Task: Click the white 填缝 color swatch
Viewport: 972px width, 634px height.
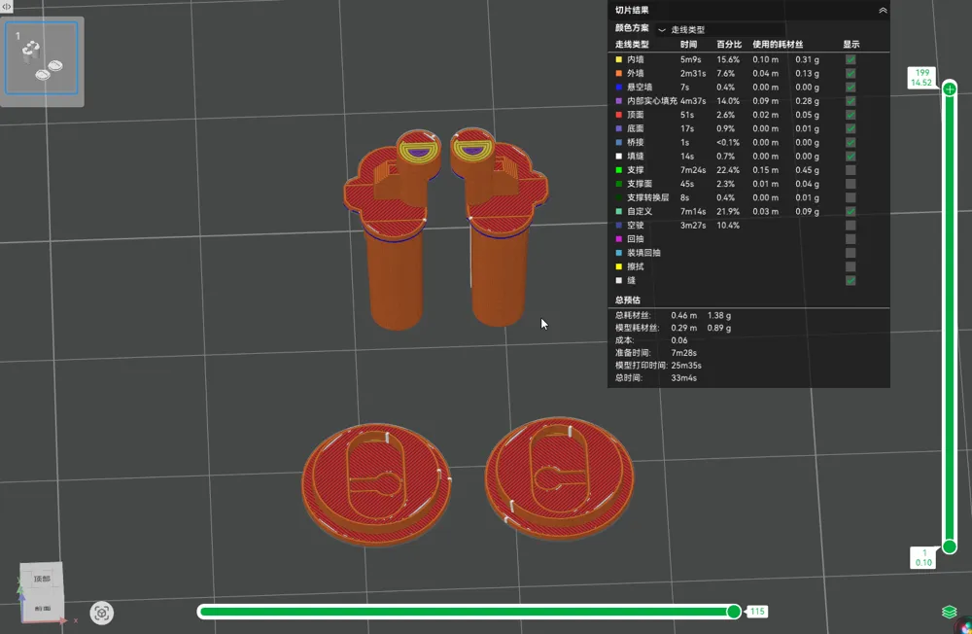Action: (x=618, y=157)
